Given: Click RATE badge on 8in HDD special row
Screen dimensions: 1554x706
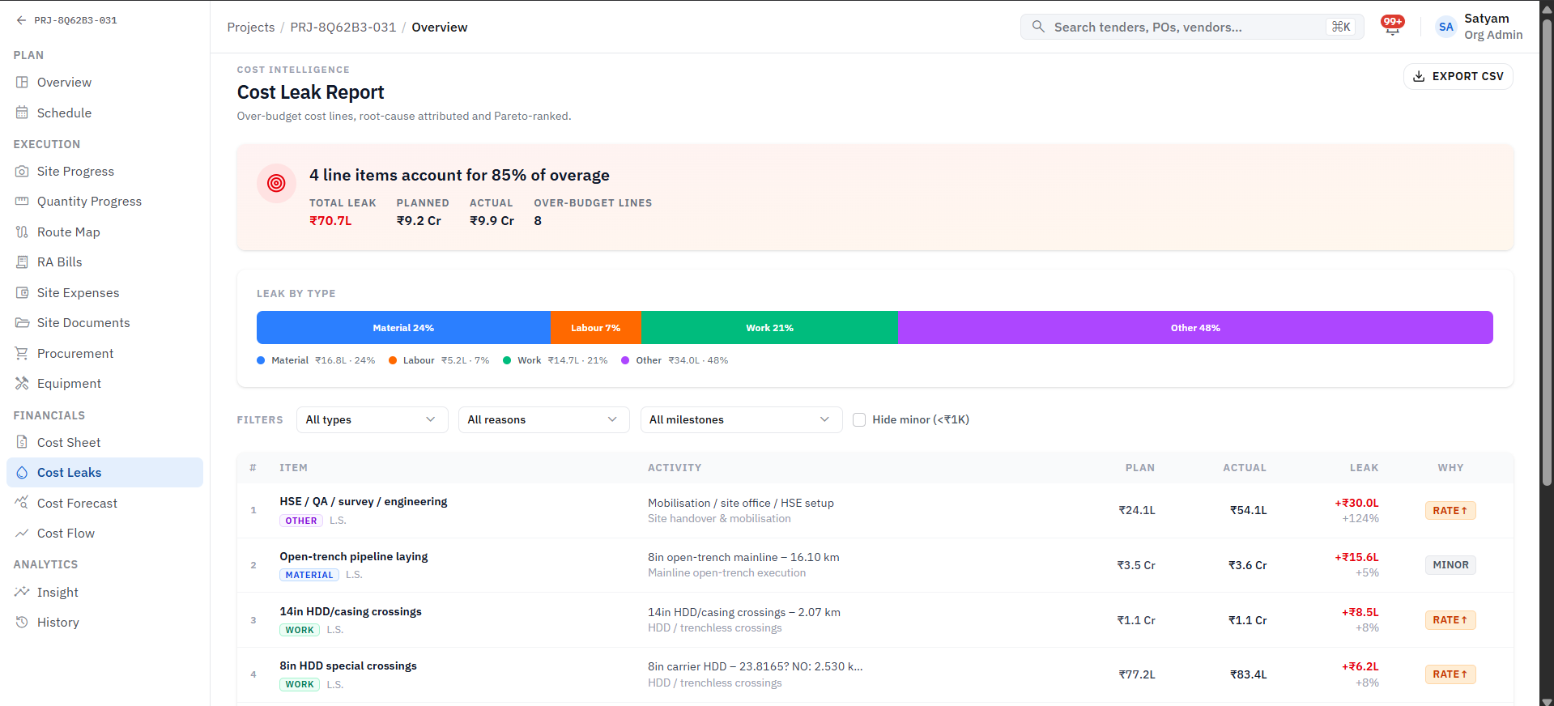Looking at the screenshot, I should tap(1450, 674).
